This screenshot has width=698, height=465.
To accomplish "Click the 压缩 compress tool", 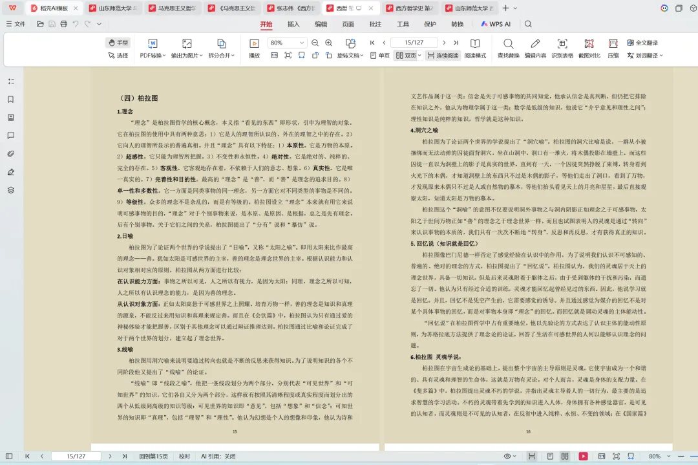I will [613, 48].
